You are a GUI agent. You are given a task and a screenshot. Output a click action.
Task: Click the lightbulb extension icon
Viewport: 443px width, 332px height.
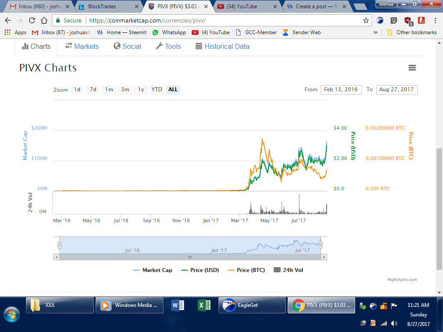click(394, 20)
